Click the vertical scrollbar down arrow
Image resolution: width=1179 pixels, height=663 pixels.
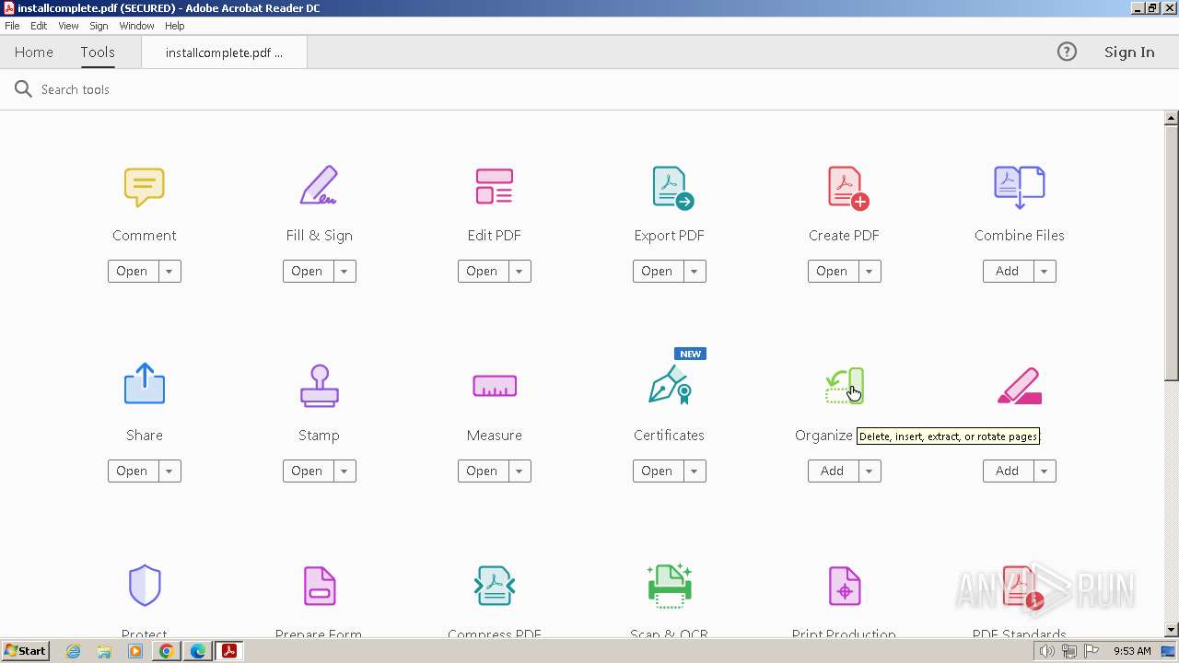tap(1172, 630)
